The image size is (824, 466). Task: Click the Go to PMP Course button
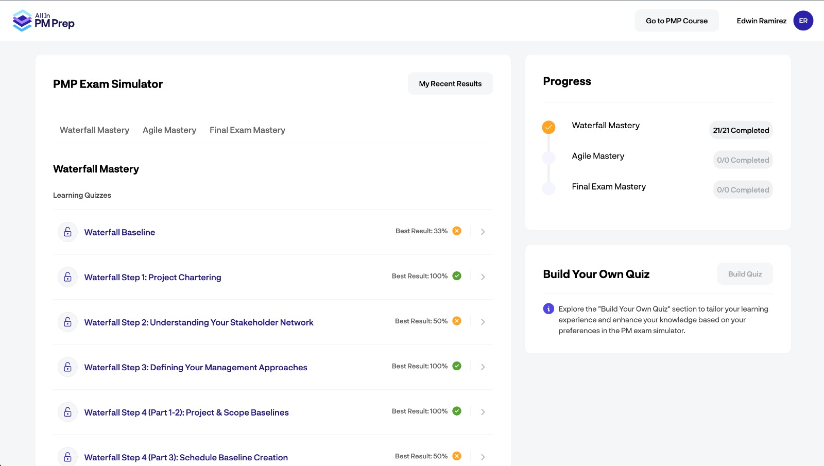(677, 21)
